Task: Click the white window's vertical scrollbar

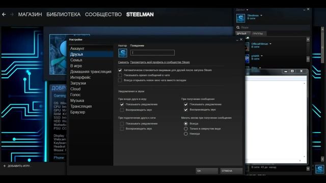Action: tap(305, 120)
